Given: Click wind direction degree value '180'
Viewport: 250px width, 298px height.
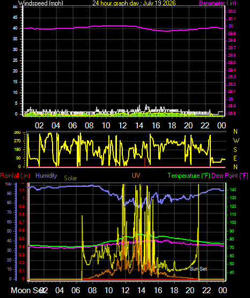Looking at the screenshot, I should tap(17, 150).
